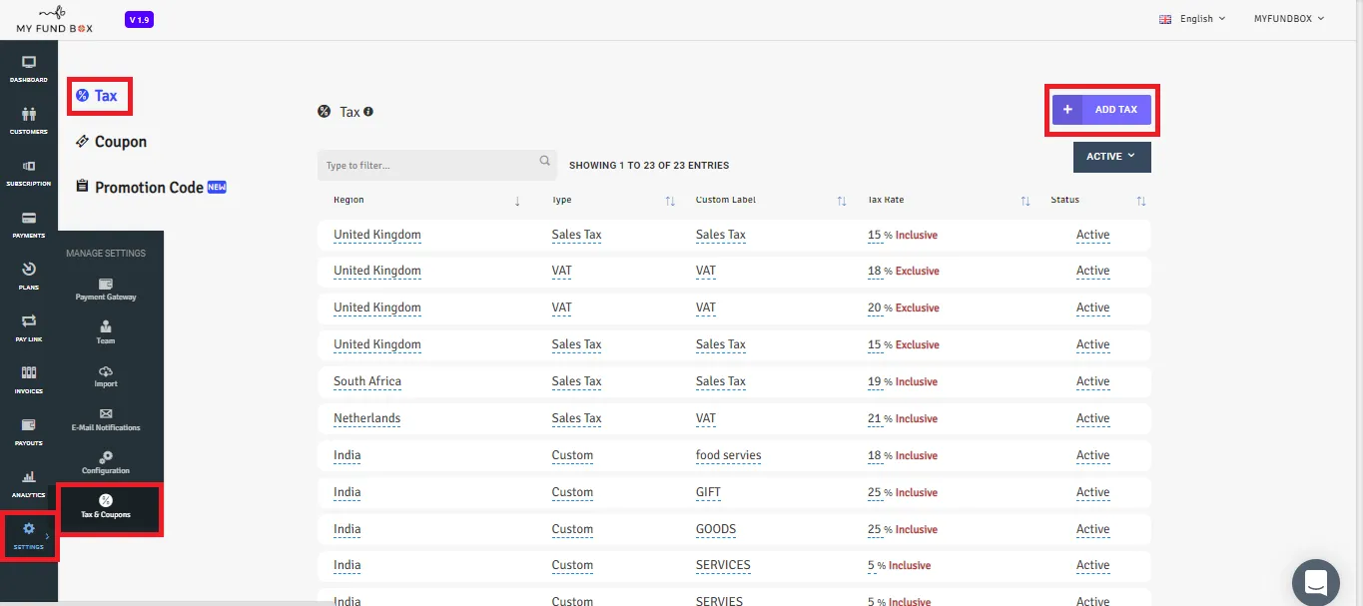Open the Plans sidebar icon

(29, 276)
